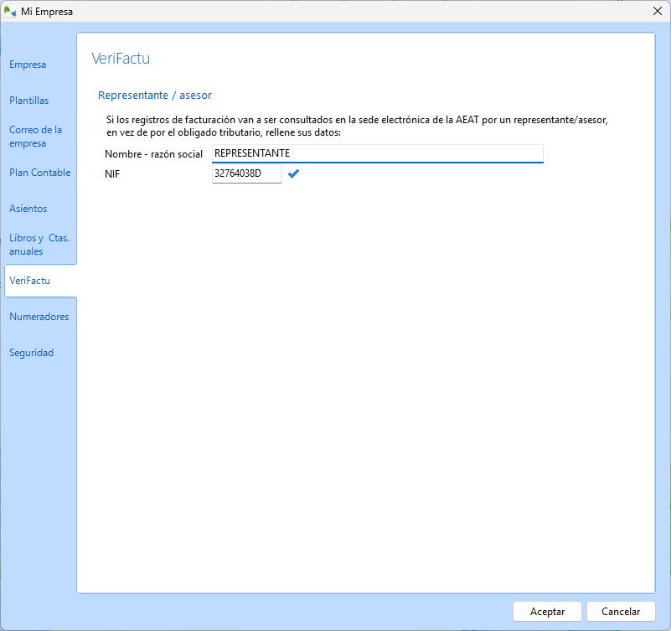Select the Correo de la empresa tab

35,137
